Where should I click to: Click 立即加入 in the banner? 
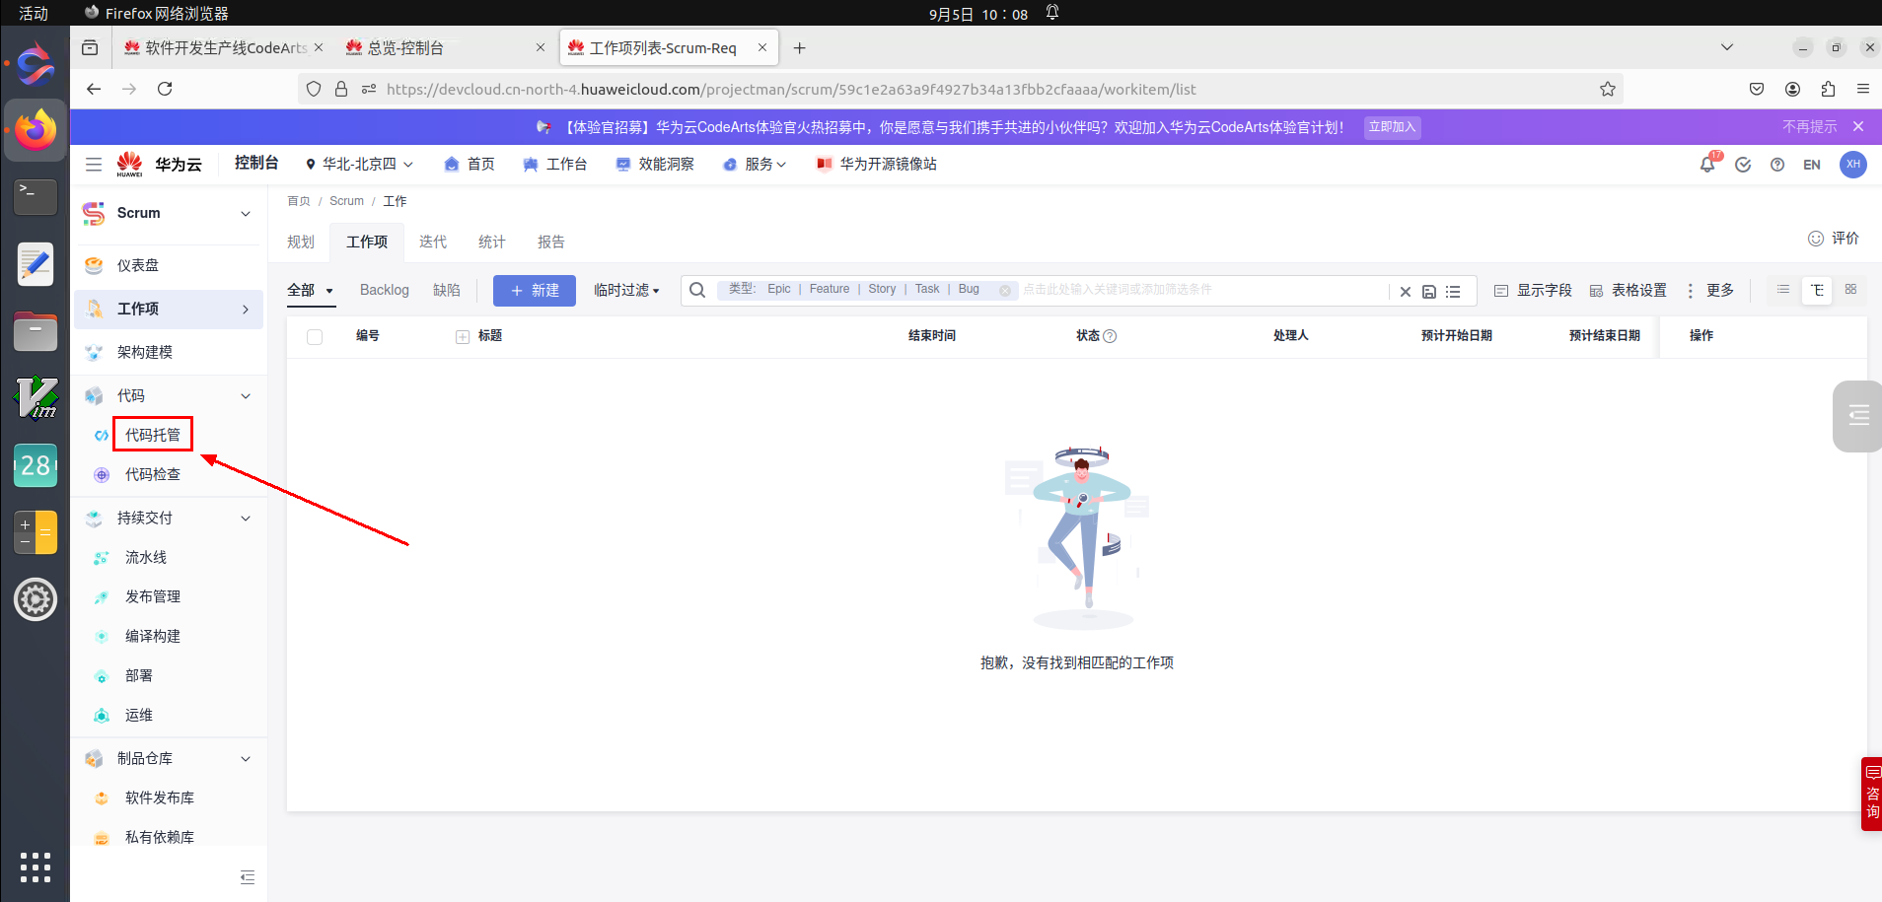point(1392,127)
